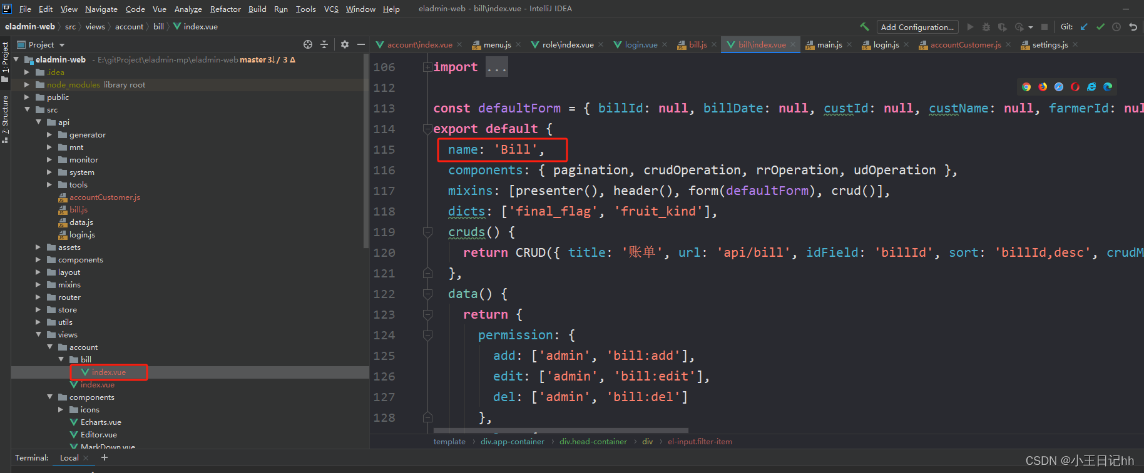
Task: Close the menu.js editor tab
Action: (518, 44)
